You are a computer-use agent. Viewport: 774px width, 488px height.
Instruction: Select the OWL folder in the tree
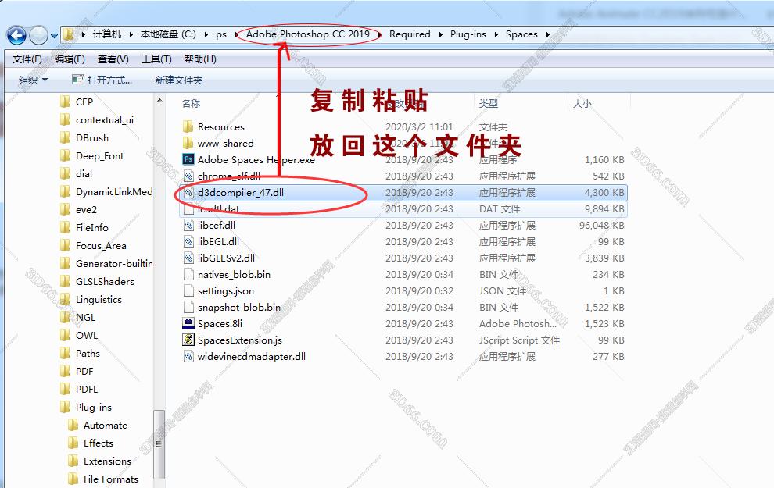[x=79, y=335]
